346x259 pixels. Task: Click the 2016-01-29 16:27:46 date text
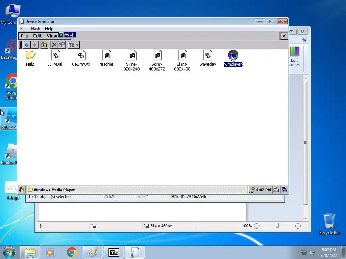click(189, 197)
